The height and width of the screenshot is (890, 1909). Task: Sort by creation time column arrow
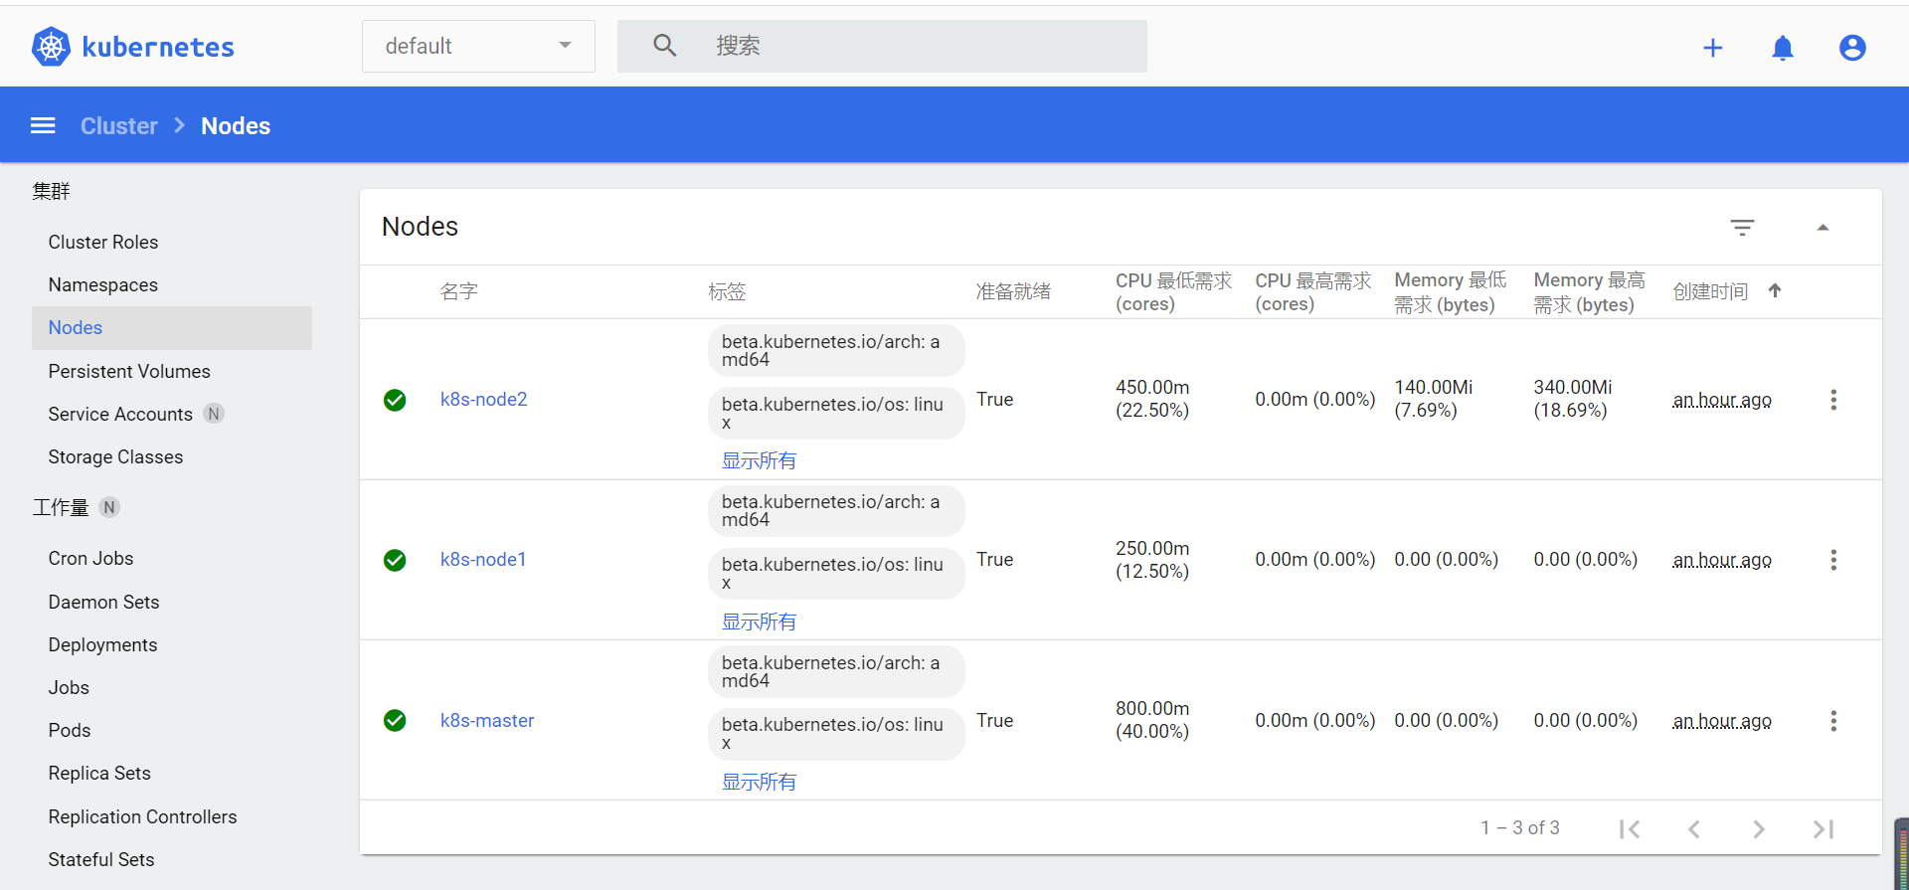[1775, 290]
